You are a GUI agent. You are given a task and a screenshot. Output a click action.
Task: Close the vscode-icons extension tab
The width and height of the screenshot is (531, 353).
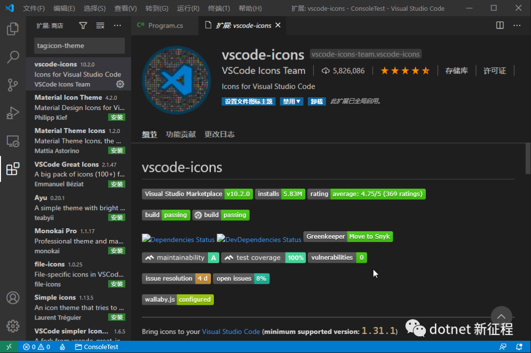(278, 25)
